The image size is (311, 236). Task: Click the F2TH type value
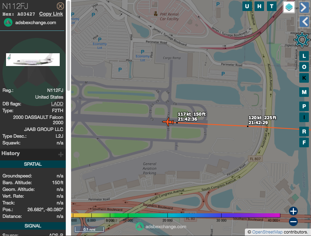tap(58, 110)
